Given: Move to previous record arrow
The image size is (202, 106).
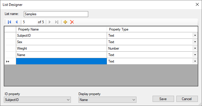Looking at the screenshot, I should tap(16, 22).
